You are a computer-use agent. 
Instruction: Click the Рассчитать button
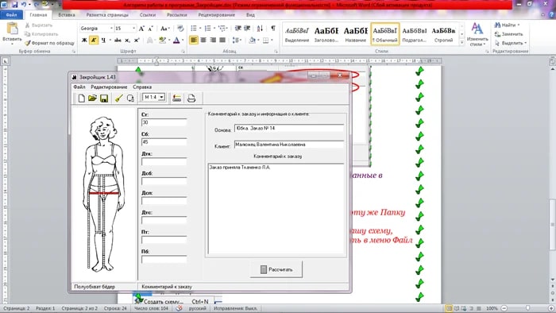[x=276, y=269]
